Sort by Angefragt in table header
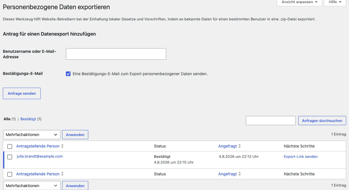Viewport: 349px width, 190px height. 228,146
